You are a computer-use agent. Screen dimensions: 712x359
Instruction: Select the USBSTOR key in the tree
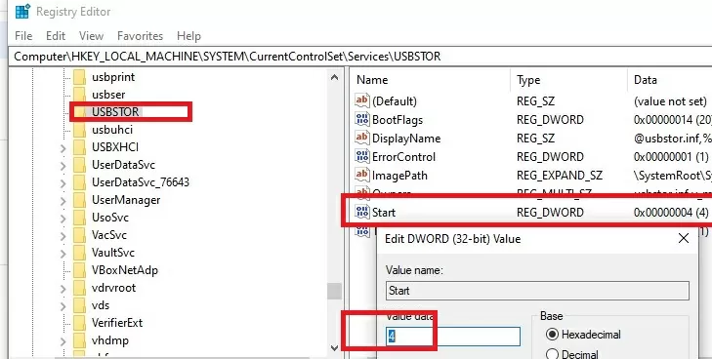pyautogui.click(x=115, y=112)
